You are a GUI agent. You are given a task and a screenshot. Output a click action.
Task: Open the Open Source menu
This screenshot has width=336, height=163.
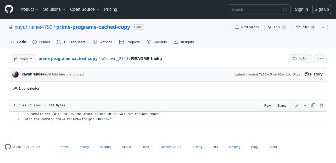[85, 9]
